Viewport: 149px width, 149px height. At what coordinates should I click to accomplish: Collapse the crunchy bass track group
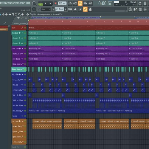(23, 49)
